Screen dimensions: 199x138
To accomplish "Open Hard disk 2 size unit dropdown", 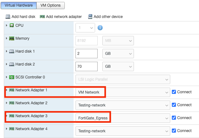I will tap(118, 66).
